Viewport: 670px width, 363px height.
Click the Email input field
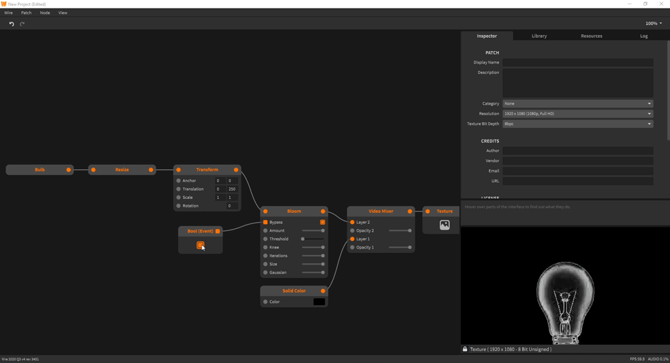point(578,170)
